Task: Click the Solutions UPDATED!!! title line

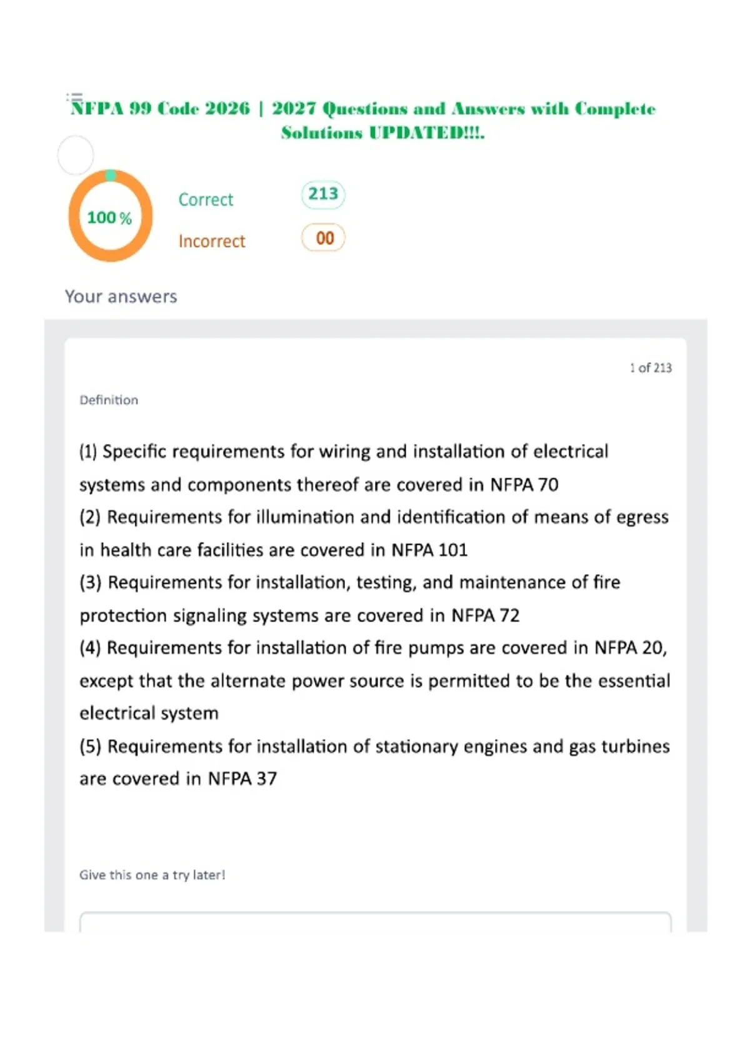Action: (x=382, y=133)
